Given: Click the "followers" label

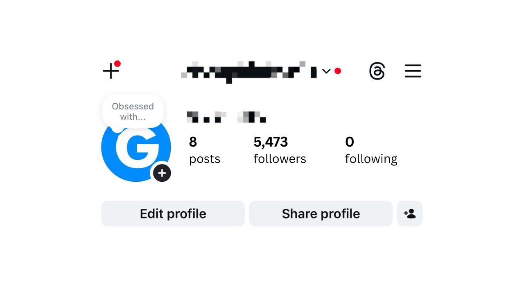Looking at the screenshot, I should (x=280, y=159).
